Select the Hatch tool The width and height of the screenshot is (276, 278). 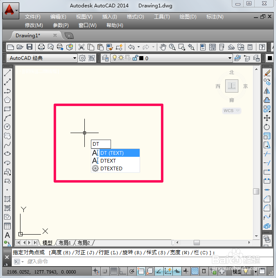pos(7,199)
